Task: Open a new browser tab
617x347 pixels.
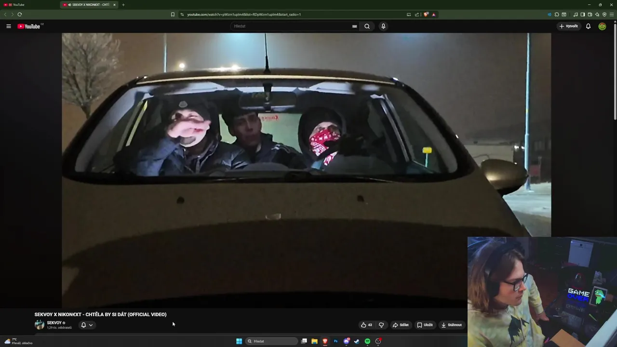Action: pyautogui.click(x=123, y=5)
